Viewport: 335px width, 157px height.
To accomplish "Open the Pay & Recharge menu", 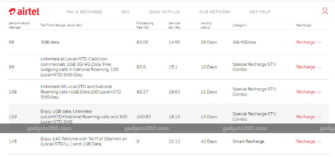I will pyautogui.click(x=85, y=12).
